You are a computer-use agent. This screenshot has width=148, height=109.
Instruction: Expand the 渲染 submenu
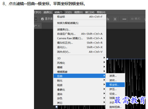point(79,94)
